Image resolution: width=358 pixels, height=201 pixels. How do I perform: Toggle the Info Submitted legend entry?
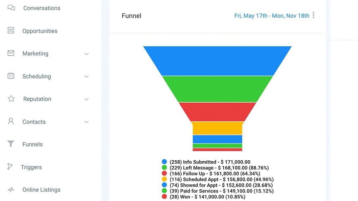[206, 162]
